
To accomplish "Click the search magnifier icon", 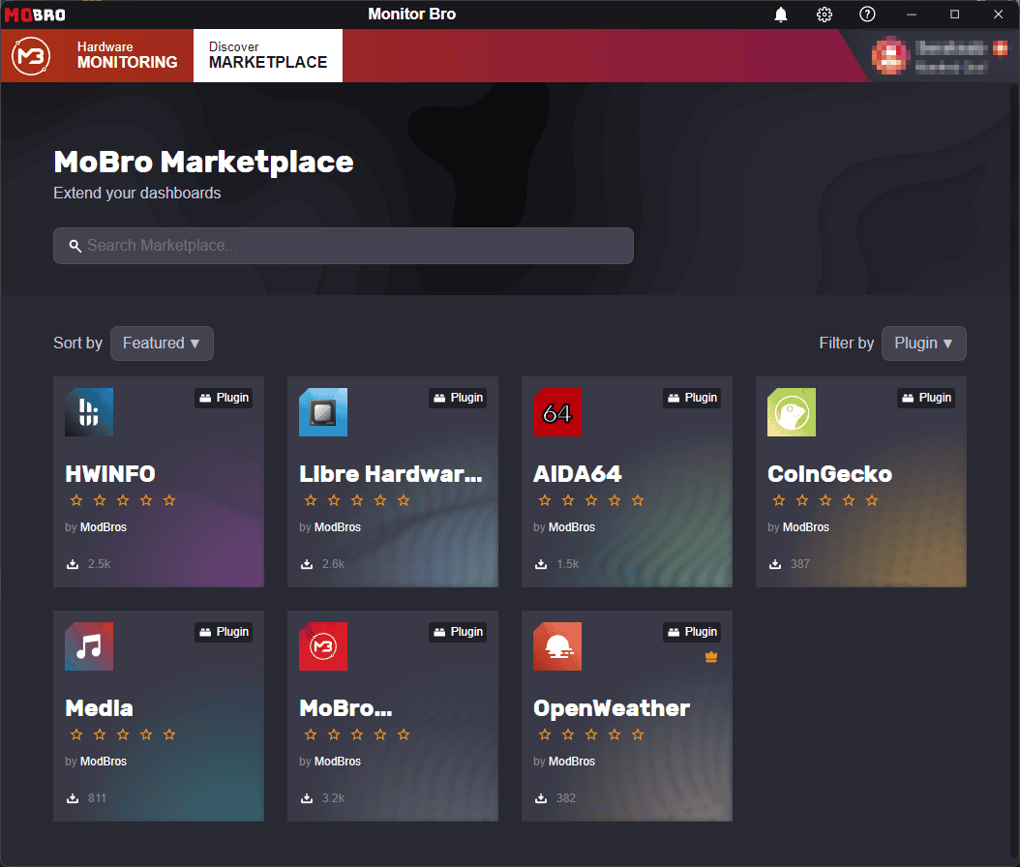I will [x=75, y=246].
